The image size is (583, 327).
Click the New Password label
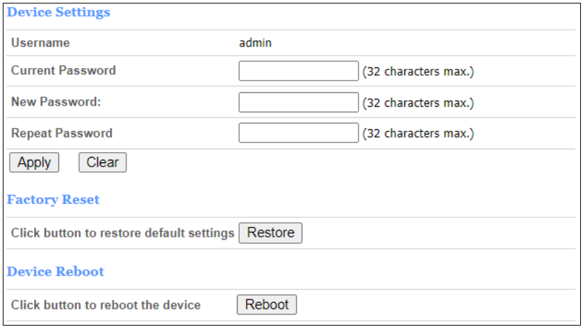pyautogui.click(x=56, y=102)
